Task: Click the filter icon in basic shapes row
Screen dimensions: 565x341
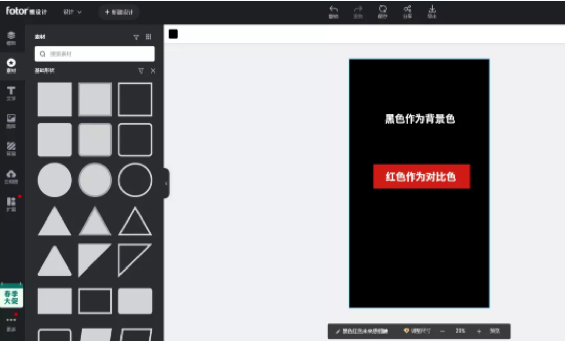Action: coord(141,71)
